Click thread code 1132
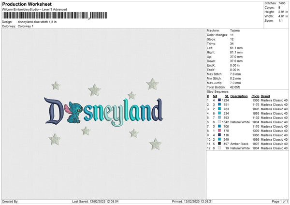The image size is (290, 205). (256, 117)
